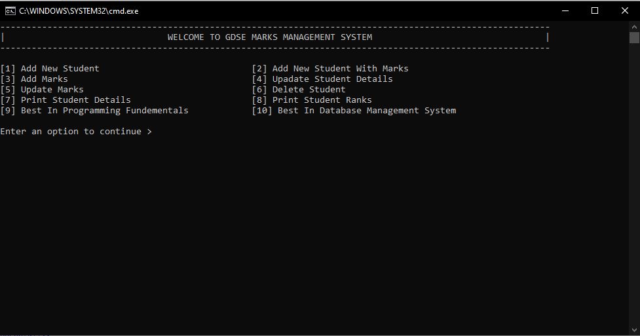Click the title text C:\WINDOWS\SYSTEM32\cmd.exe
Screen dimensions: 640x336
tap(79, 11)
